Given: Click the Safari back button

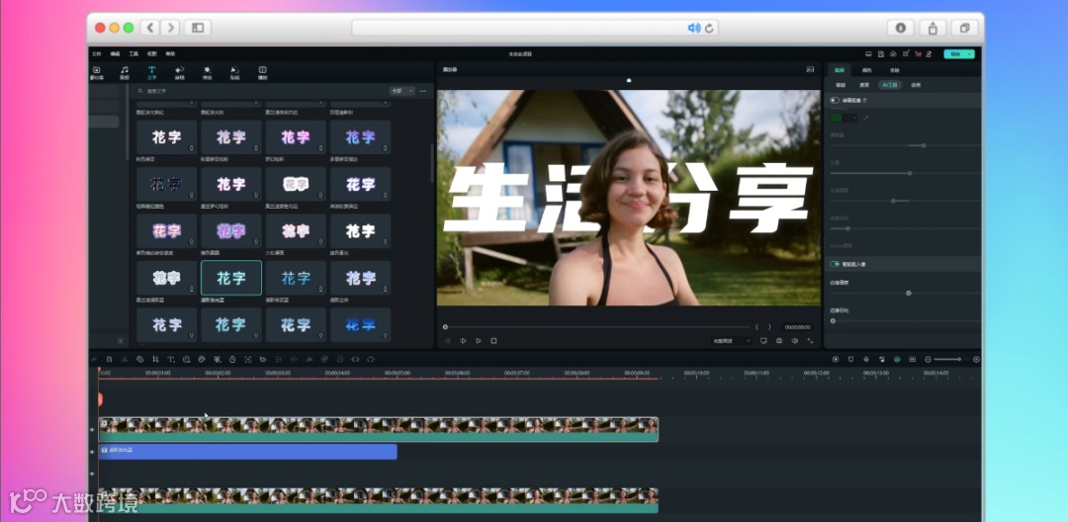Looking at the screenshot, I should pyautogui.click(x=150, y=28).
